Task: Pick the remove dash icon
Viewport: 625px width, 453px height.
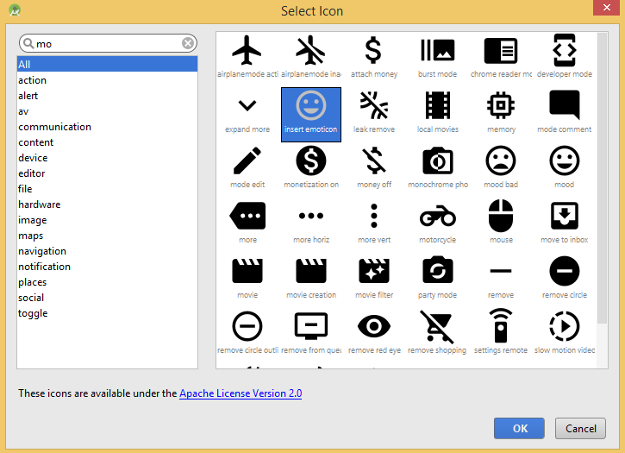Action: tap(501, 271)
